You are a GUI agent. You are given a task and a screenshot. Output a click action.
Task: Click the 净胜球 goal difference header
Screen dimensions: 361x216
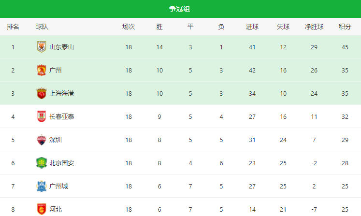coord(314,27)
